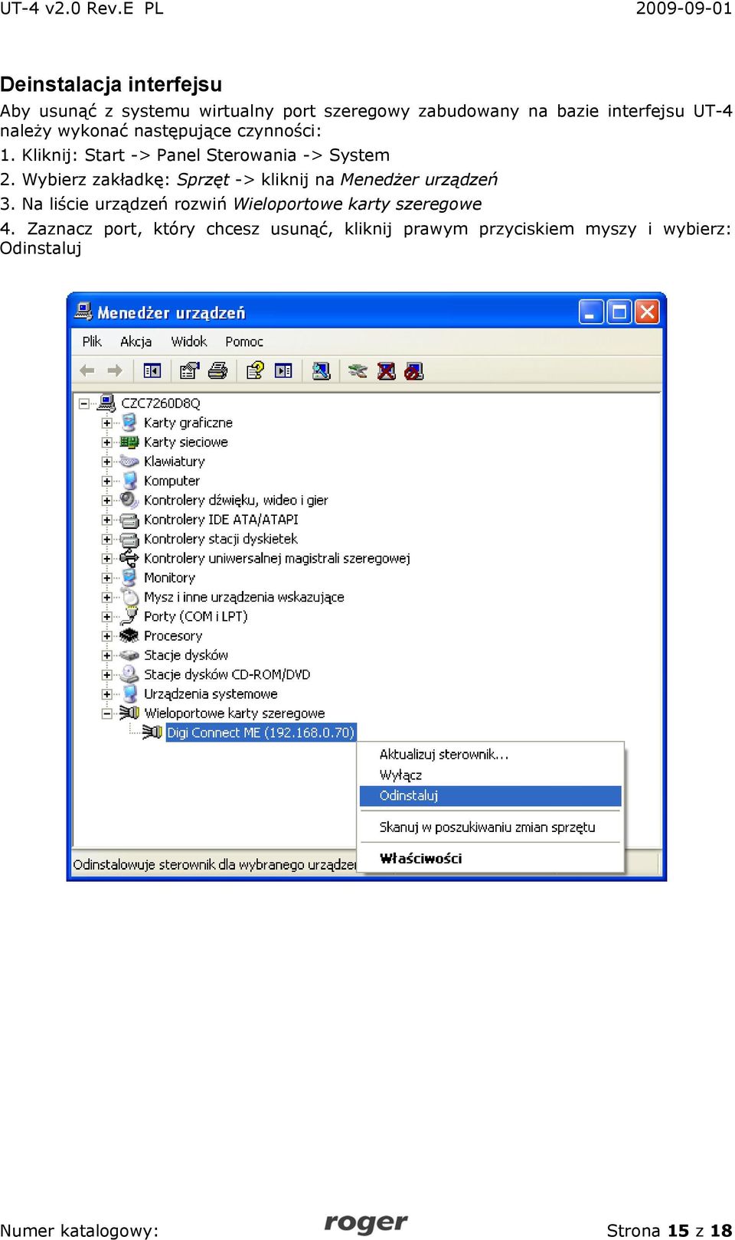Click the Print toolbar icon
Screen dimensions: 735x1240
(218, 371)
